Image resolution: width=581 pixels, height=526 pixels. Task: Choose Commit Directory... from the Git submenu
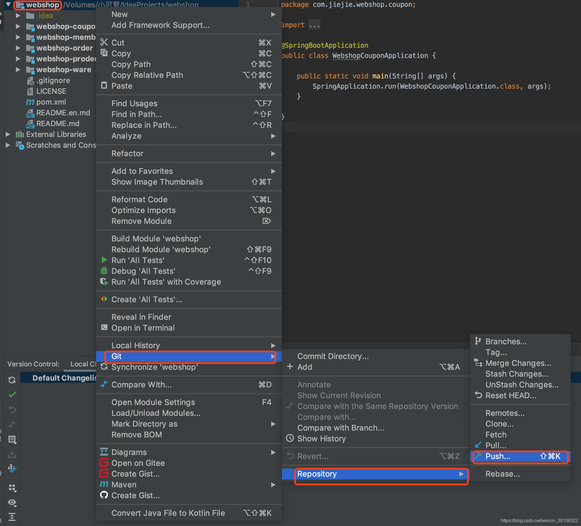coord(333,356)
